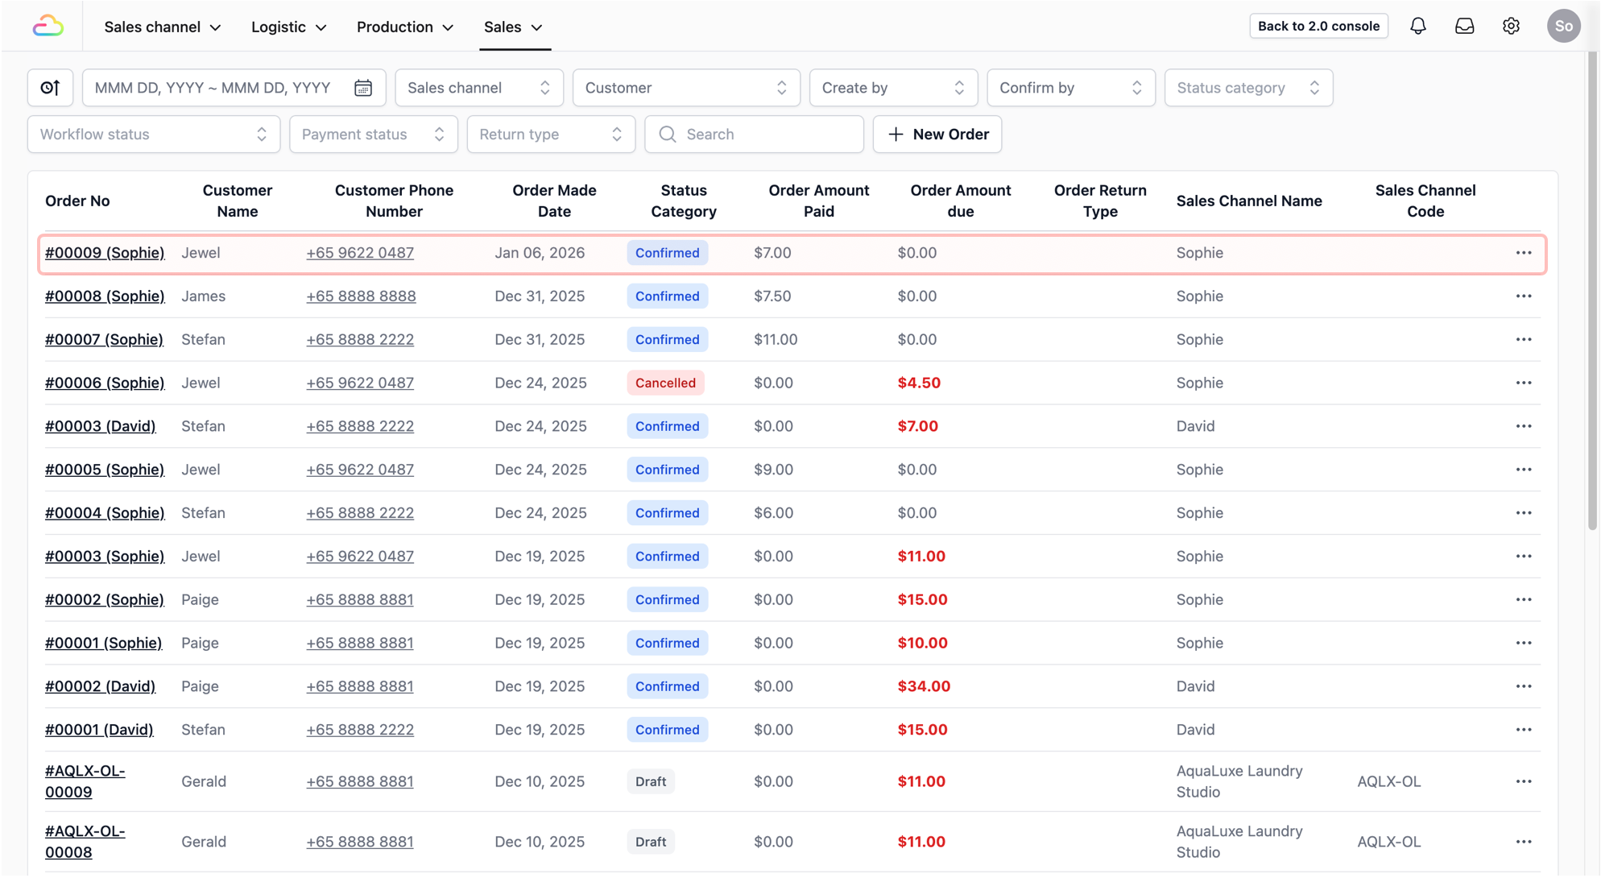This screenshot has width=1601, height=878.
Task: Open the Payment status dropdown
Action: tap(373, 135)
